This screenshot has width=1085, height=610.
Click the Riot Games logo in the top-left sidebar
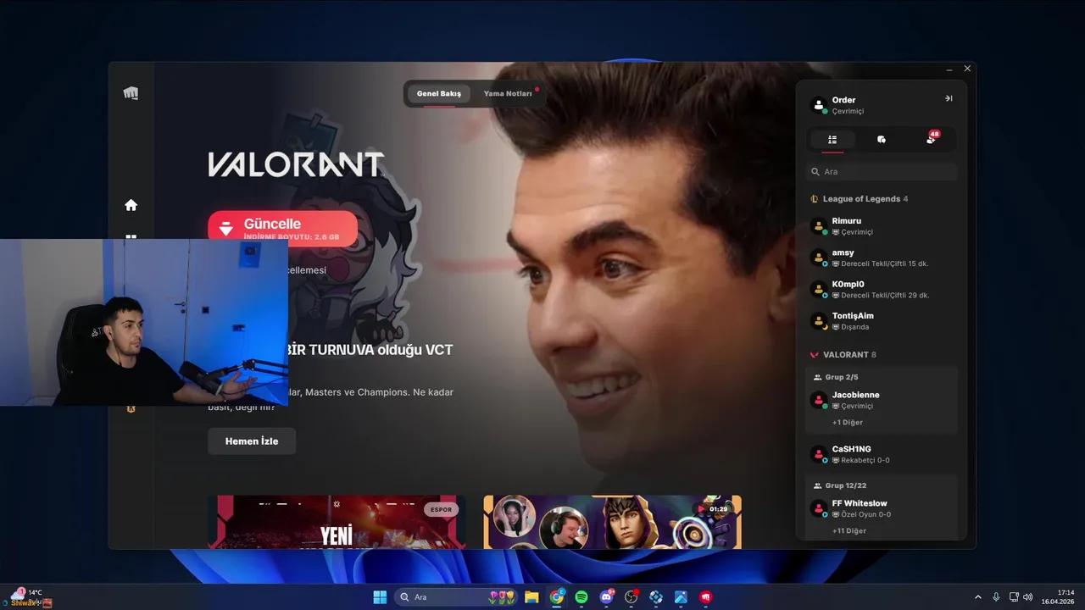131,93
